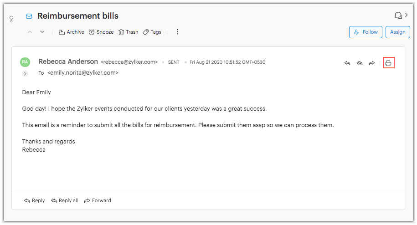This screenshot has width=417, height=225.
Task: Open the Tags option
Action: coord(152,32)
